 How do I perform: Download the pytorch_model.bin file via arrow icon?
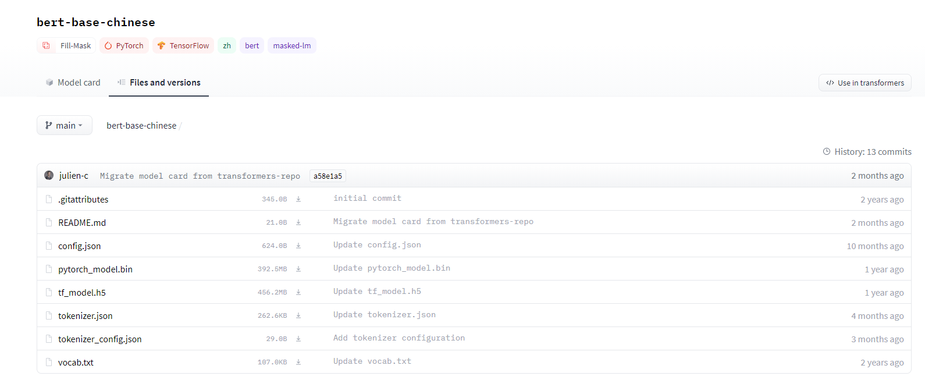(298, 269)
